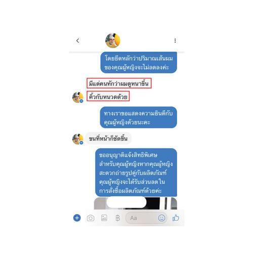Tap the back arrow in the chat header
The height and width of the screenshot is (253, 253).
77,40
